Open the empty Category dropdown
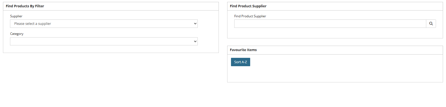446x107 pixels. (104, 41)
